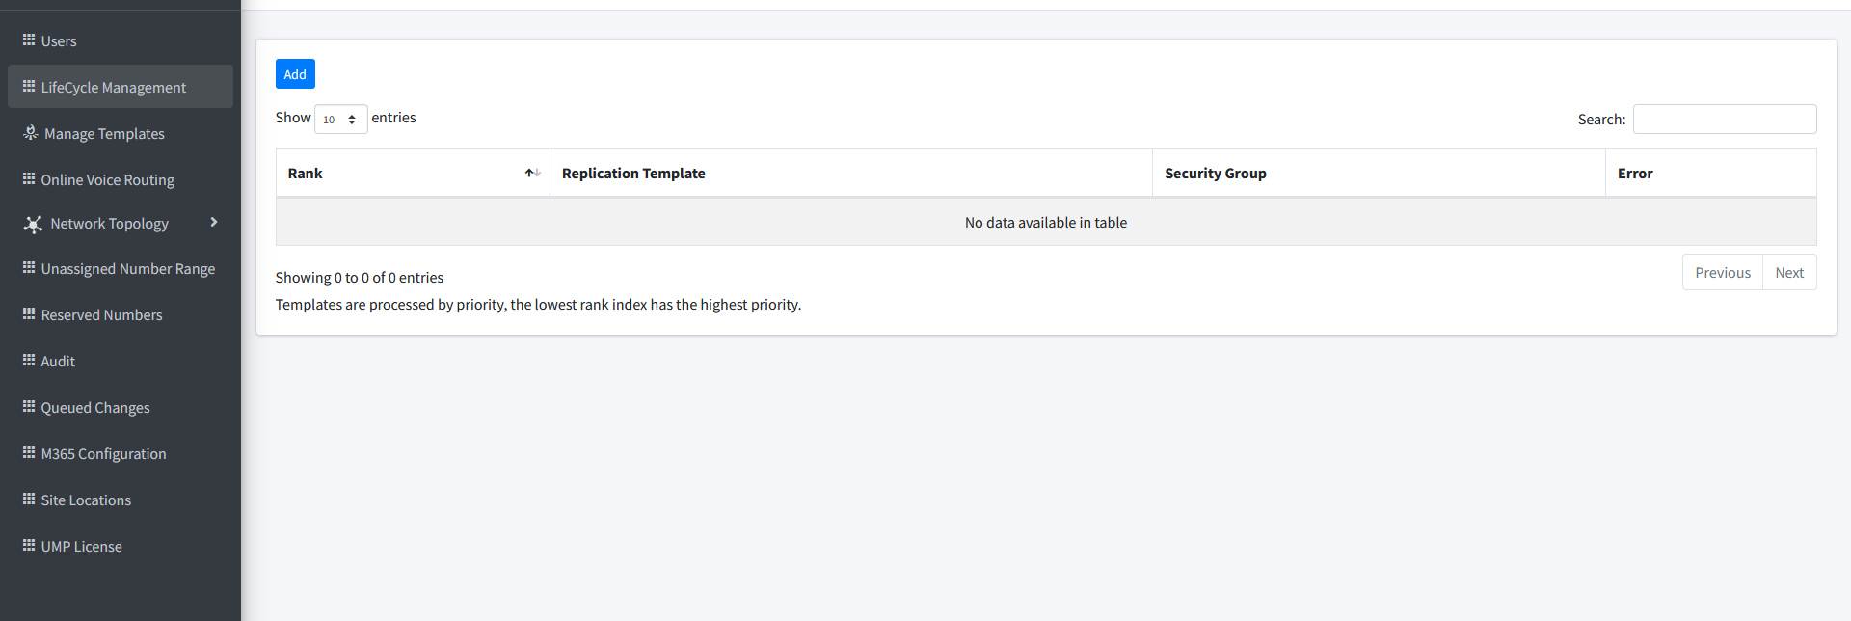The image size is (1851, 621).
Task: Click the Network Topology node icon
Action: click(x=33, y=225)
